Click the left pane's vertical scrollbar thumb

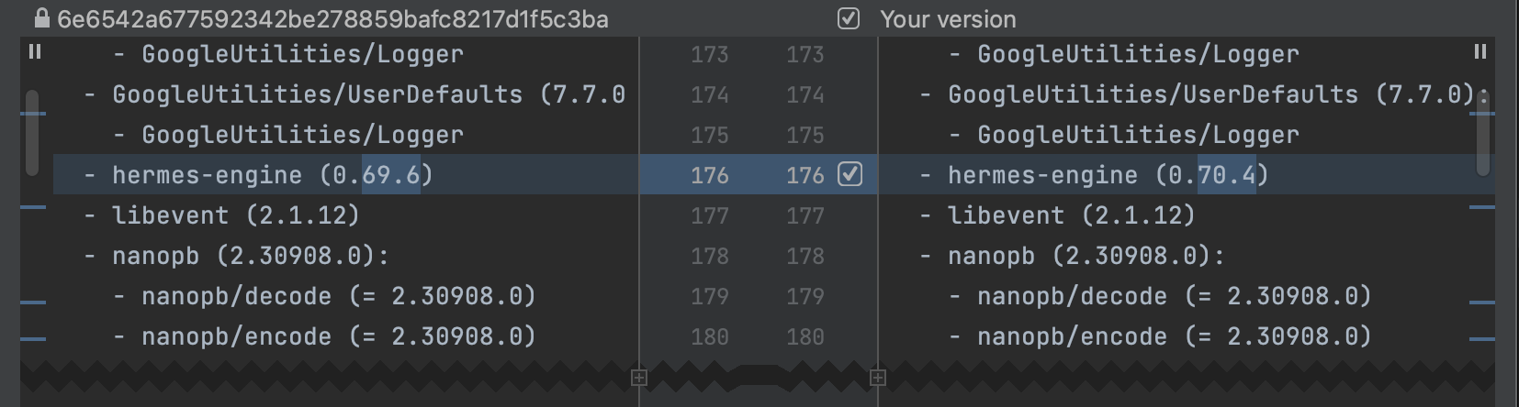[x=32, y=132]
